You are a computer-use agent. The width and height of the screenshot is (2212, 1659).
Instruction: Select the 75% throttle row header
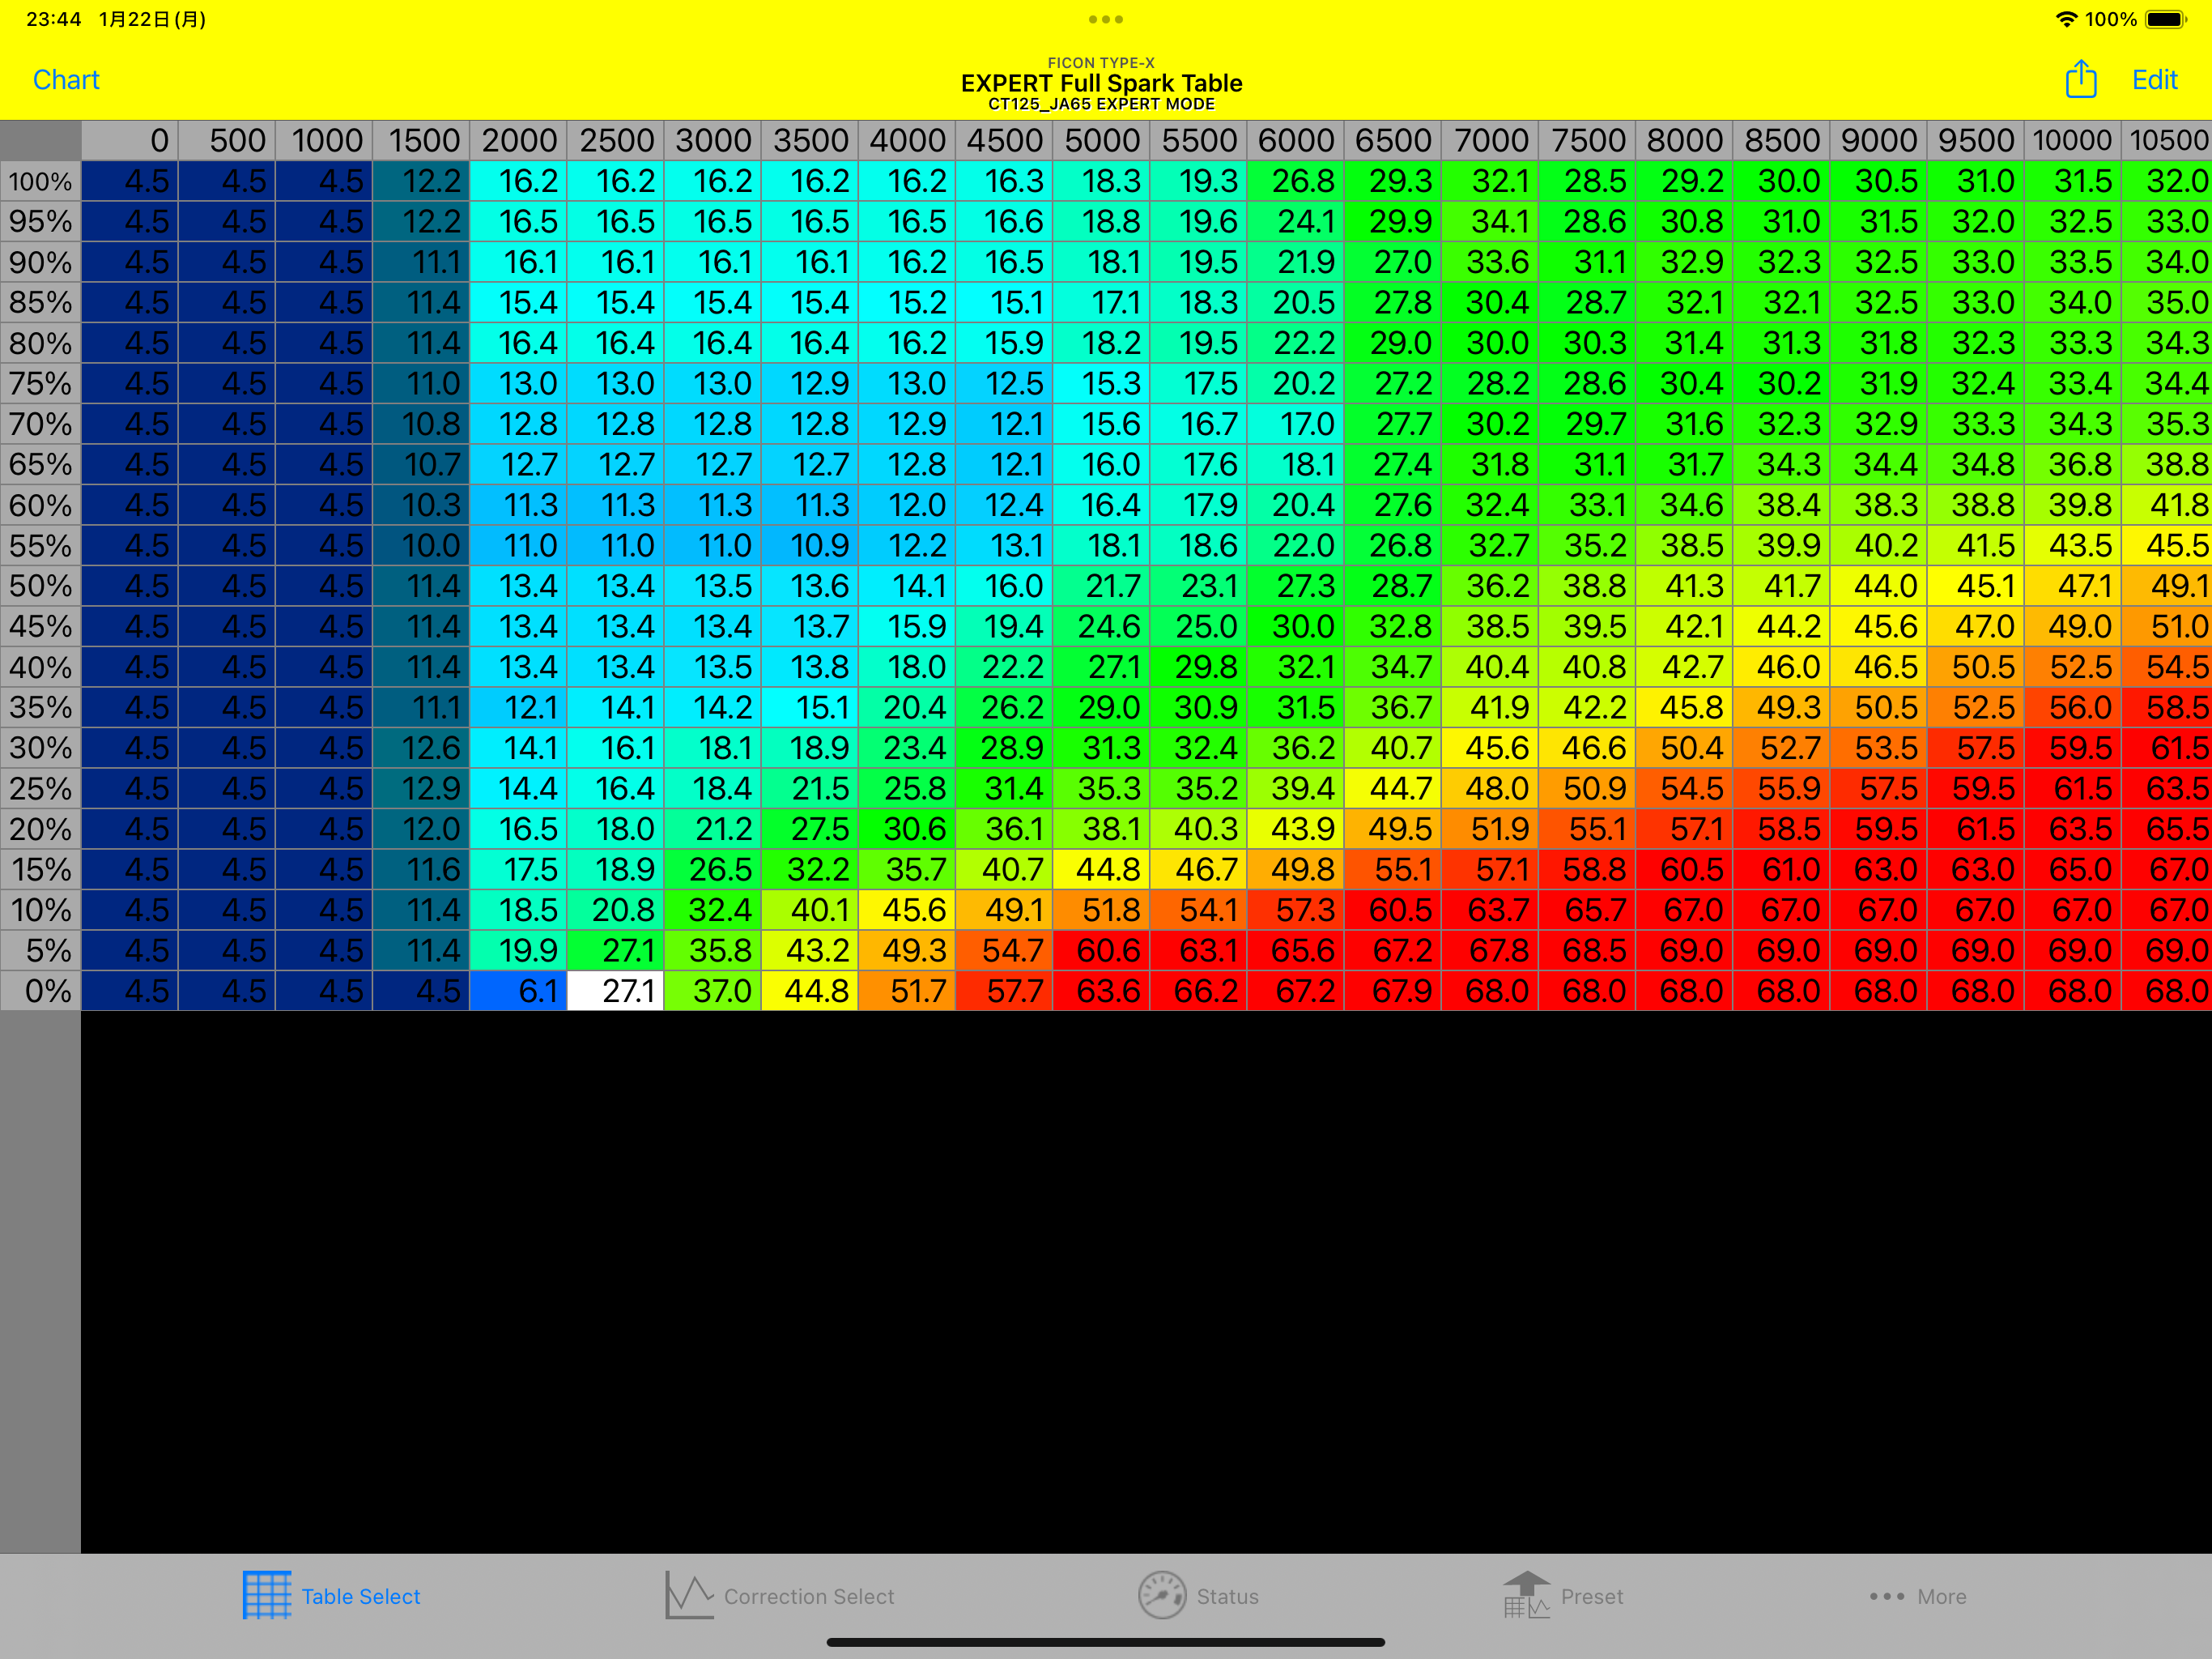click(40, 383)
